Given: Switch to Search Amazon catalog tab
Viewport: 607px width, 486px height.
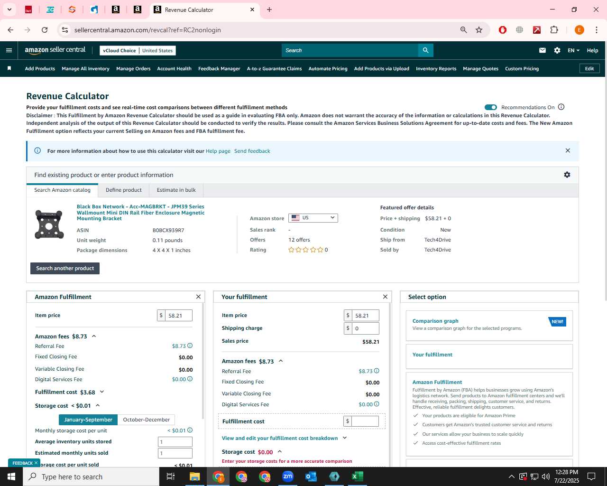Looking at the screenshot, I should click(62, 190).
